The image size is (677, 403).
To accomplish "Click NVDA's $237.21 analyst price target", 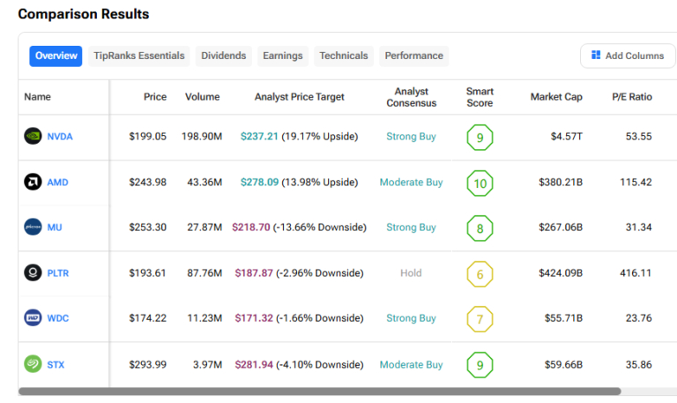I will click(259, 137).
